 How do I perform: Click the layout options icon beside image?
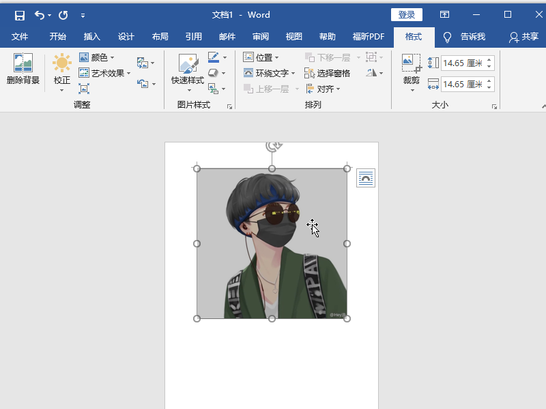click(366, 178)
